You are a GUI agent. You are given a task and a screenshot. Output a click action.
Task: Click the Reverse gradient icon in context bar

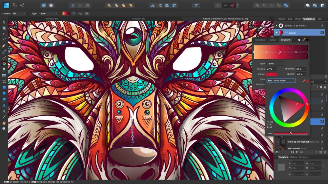click(x=81, y=13)
